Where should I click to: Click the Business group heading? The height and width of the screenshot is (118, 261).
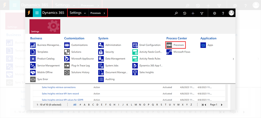(x=36, y=38)
